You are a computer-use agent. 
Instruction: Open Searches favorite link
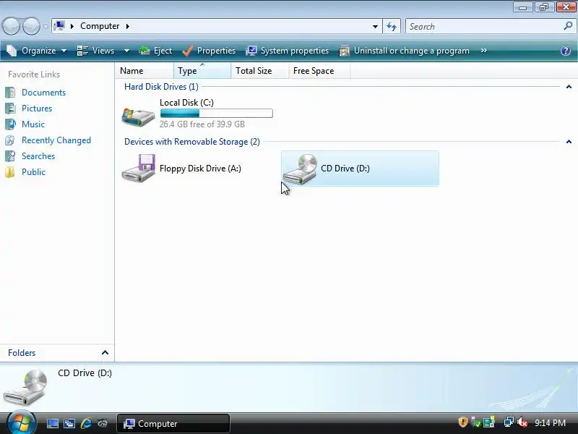(x=38, y=156)
